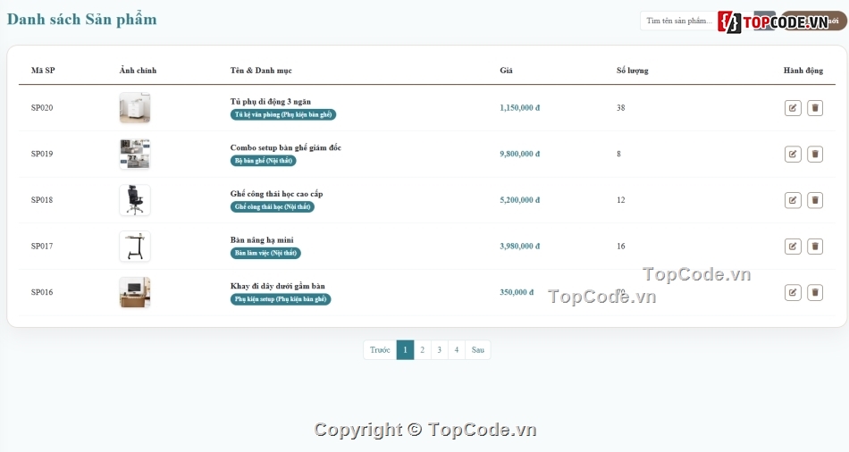Click 'Bộ bàn ghế (Nội thất)' badge
The height and width of the screenshot is (452, 849).
(263, 161)
